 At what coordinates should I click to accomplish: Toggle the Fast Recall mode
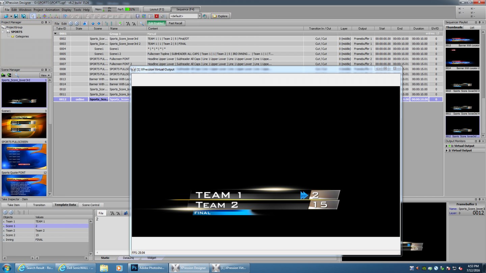175,23
